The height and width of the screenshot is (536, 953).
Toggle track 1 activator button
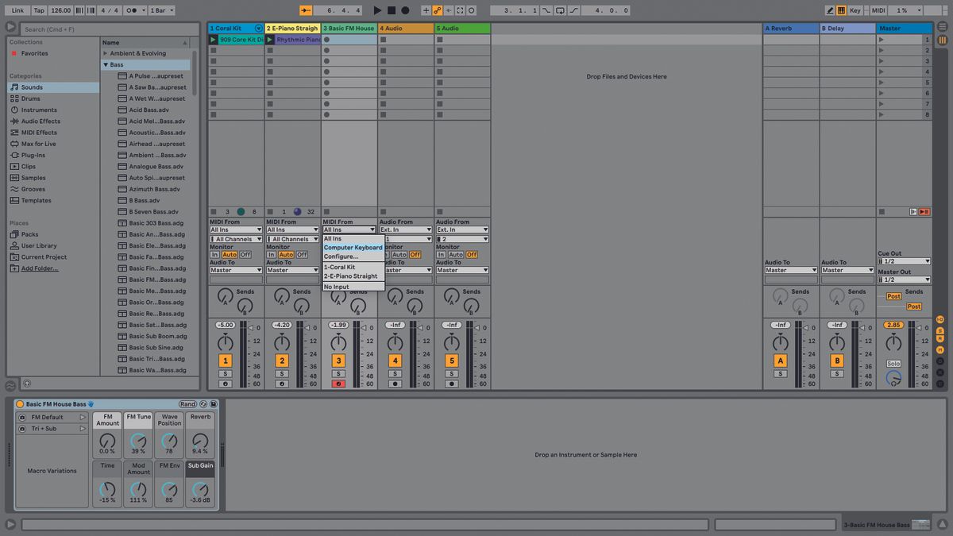226,361
